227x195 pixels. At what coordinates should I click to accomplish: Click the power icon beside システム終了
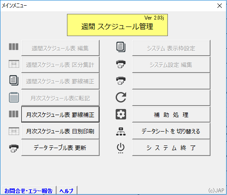pyautogui.click(x=120, y=148)
